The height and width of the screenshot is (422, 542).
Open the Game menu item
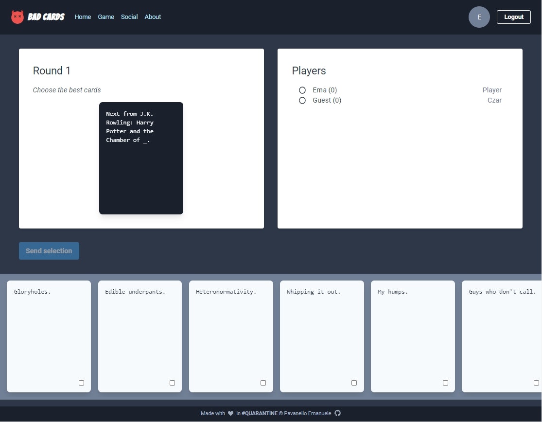coord(106,17)
